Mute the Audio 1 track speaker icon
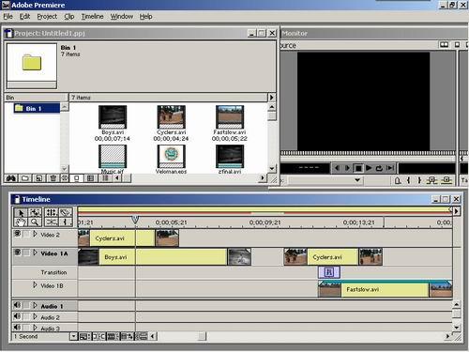This screenshot has width=469, height=352. pyautogui.click(x=17, y=305)
